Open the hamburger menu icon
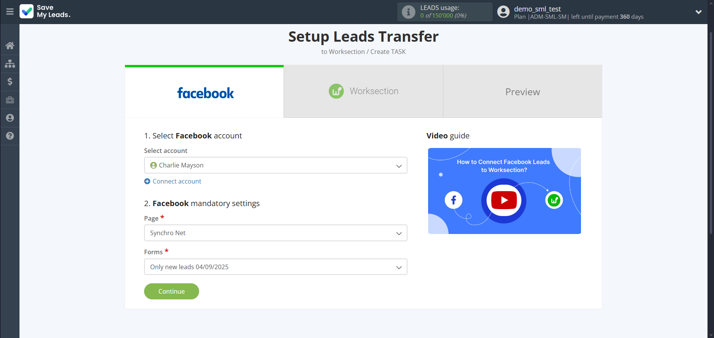714x338 pixels. (10, 11)
